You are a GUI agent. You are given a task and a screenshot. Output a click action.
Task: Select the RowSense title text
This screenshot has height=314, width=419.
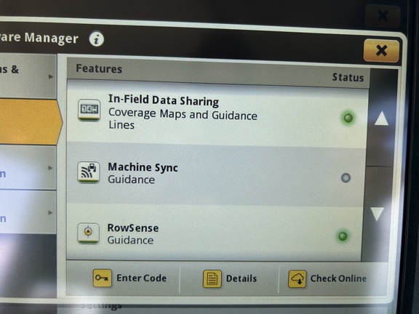pos(133,228)
